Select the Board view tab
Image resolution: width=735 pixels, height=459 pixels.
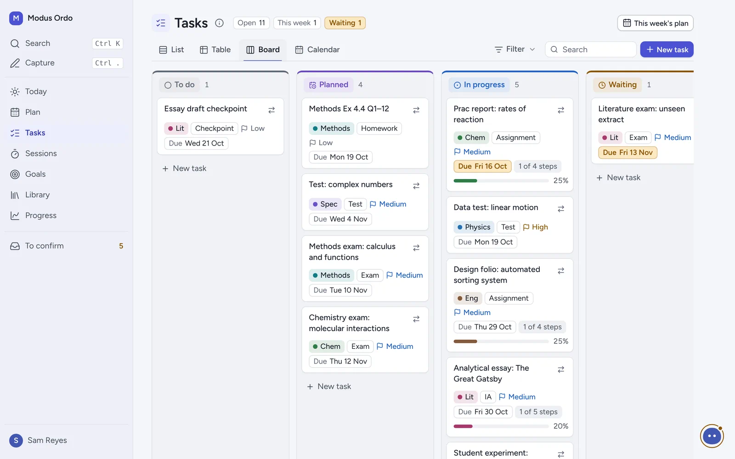(x=263, y=50)
